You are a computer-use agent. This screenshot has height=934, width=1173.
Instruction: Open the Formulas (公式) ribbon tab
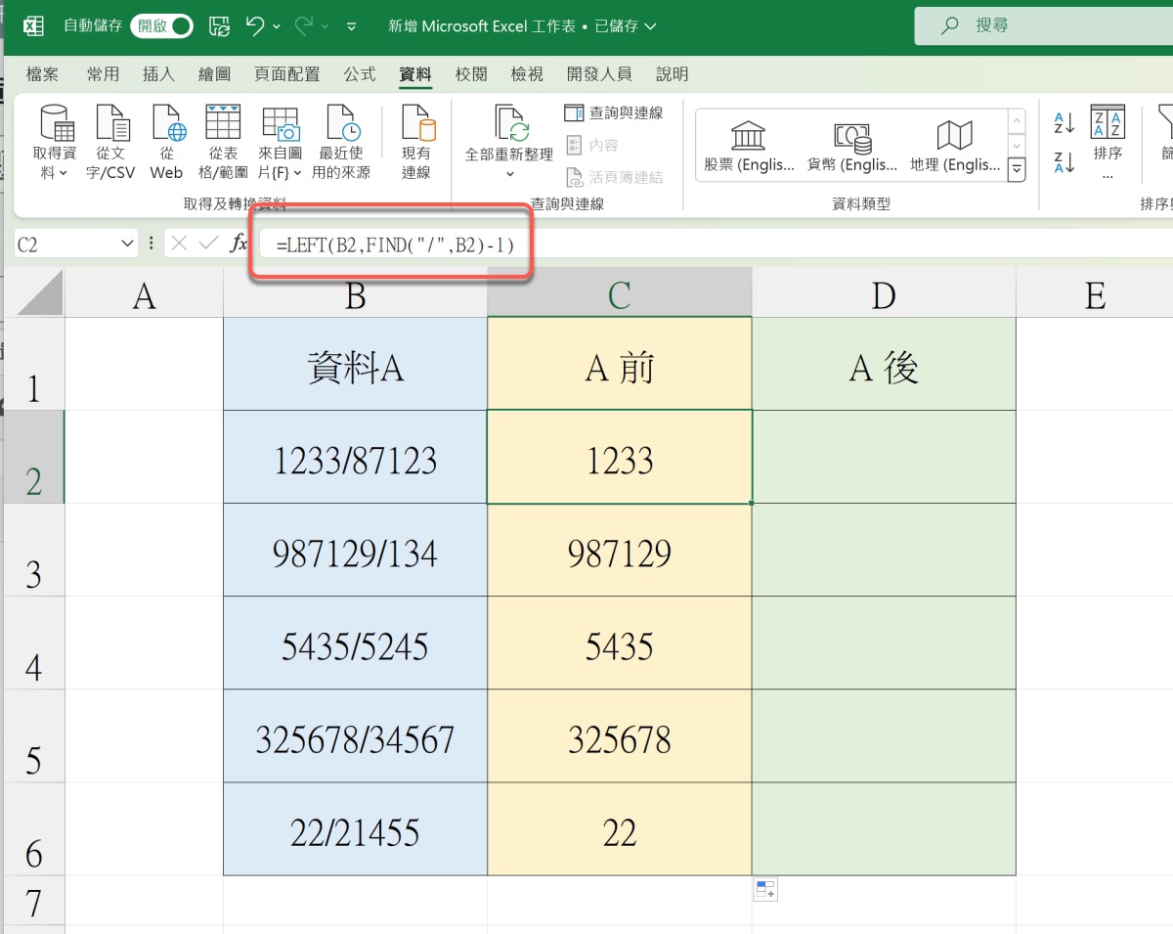click(360, 74)
